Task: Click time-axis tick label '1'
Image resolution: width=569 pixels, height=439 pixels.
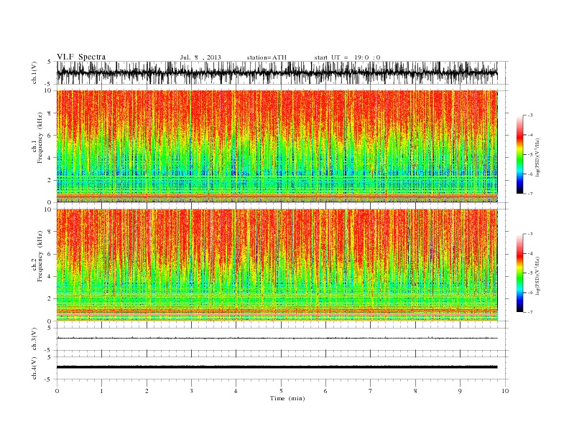Action: (x=101, y=391)
